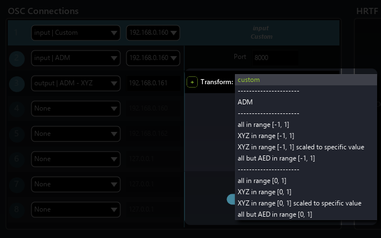Select connection number 1 circle
Viewport: 381px width, 238px height.
click(x=17, y=33)
